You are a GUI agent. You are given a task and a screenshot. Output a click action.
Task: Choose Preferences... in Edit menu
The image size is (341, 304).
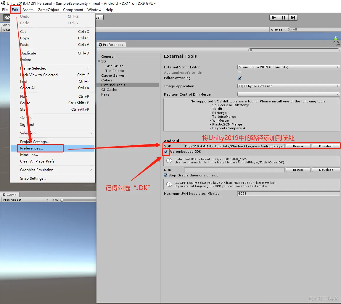tap(52, 148)
